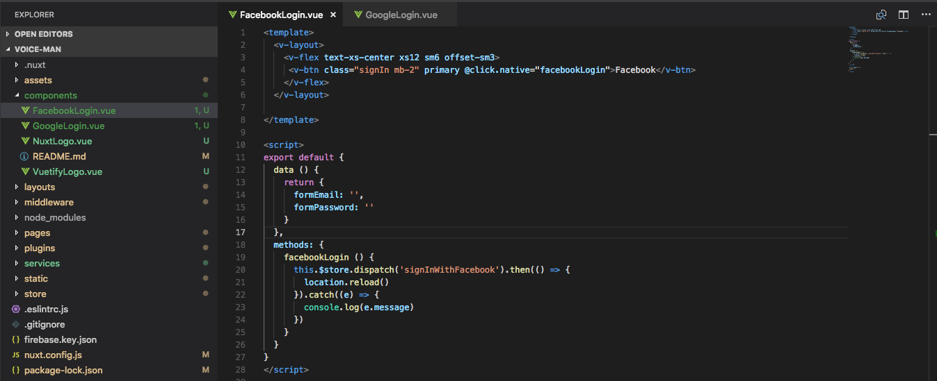Click the code minimap preview

point(878,49)
